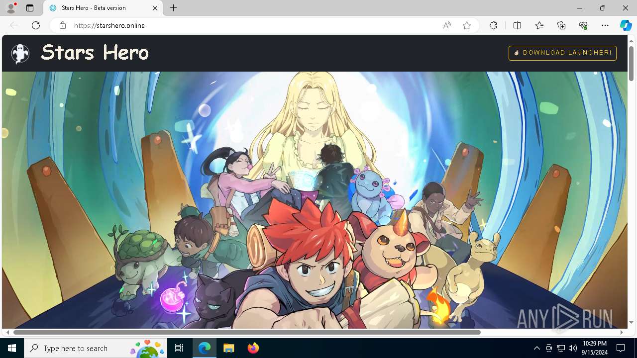
Task: Restore down the Edge window
Action: (603, 8)
